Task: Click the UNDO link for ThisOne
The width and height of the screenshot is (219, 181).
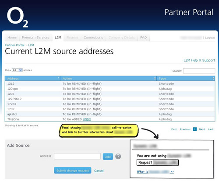Action: click(x=87, y=119)
